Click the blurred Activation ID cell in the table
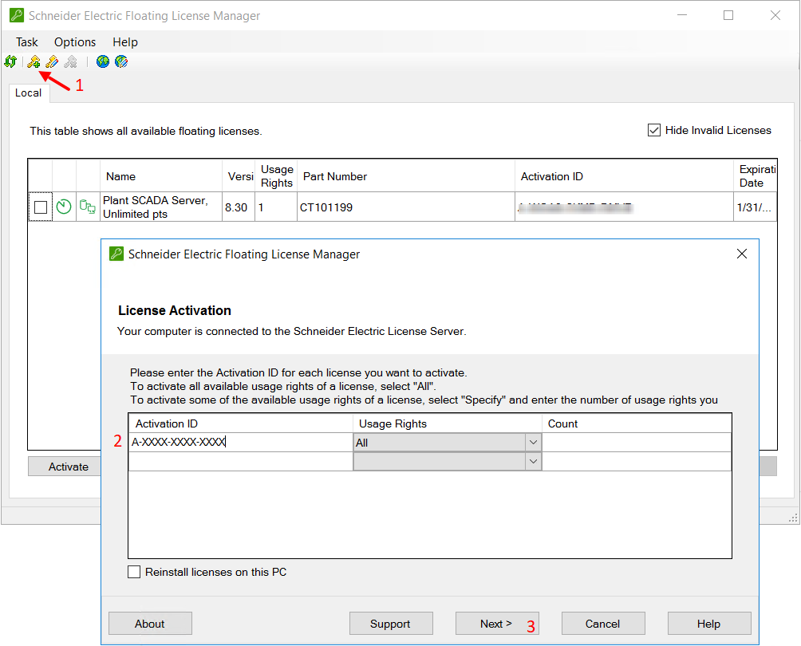801x646 pixels. pos(624,207)
